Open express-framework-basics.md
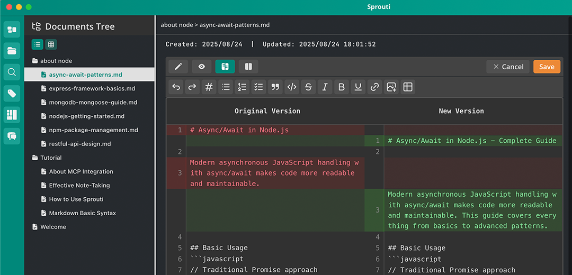 tap(92, 88)
